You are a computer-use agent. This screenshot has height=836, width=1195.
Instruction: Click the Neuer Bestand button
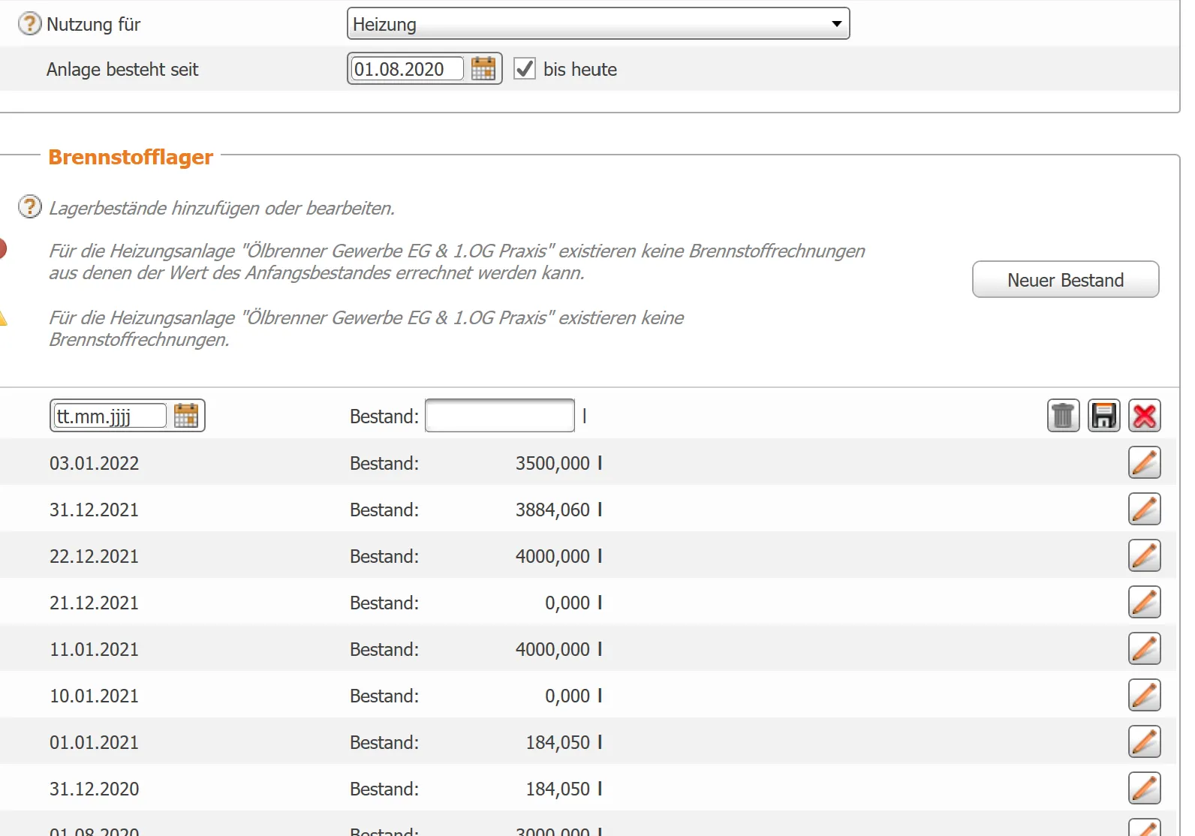pos(1064,280)
